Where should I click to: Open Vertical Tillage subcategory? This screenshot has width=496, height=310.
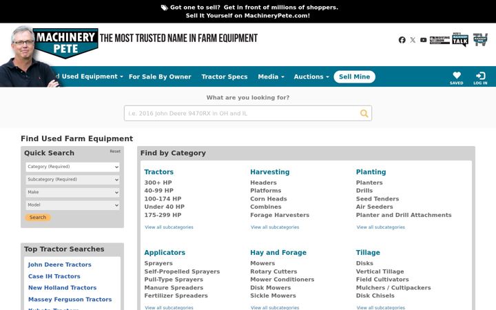[380, 271]
